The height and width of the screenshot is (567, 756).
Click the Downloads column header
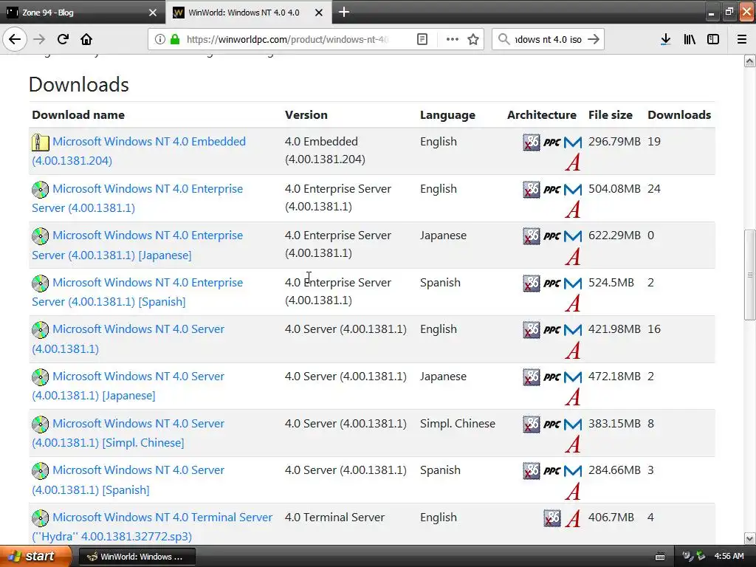coord(679,114)
